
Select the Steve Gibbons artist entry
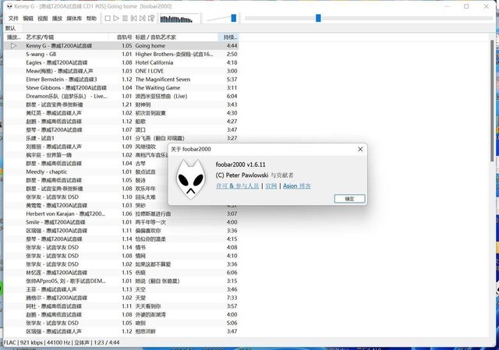66,88
